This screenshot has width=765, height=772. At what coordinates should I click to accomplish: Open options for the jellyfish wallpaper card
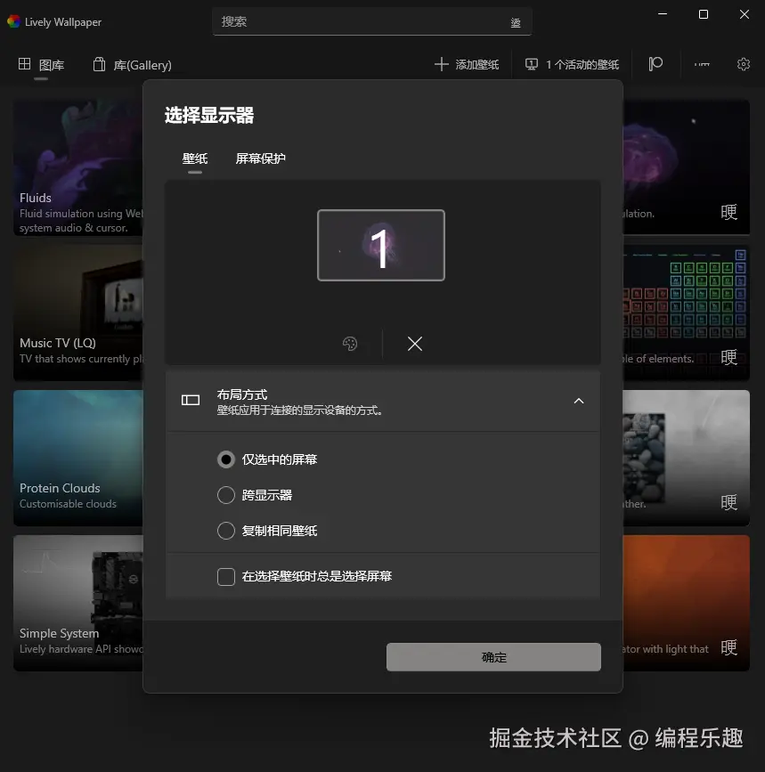[728, 212]
